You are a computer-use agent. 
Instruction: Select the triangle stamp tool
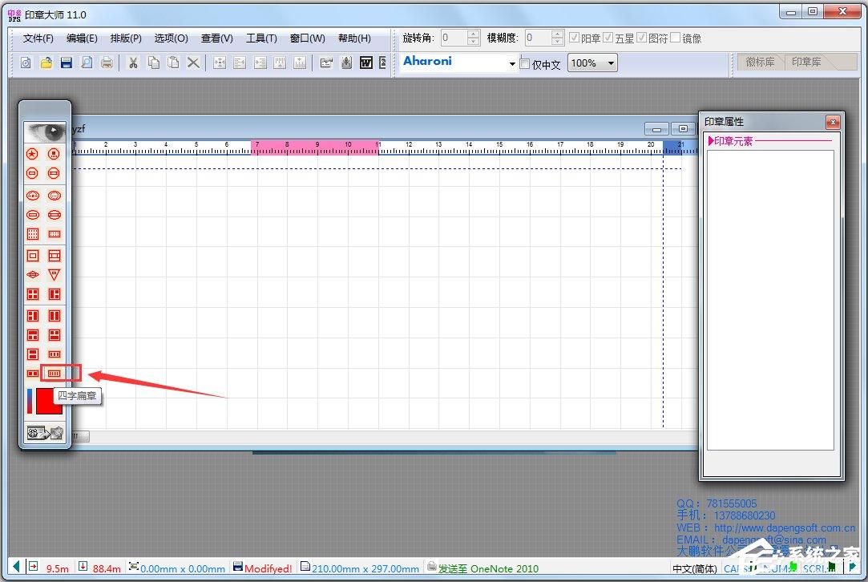(x=55, y=275)
